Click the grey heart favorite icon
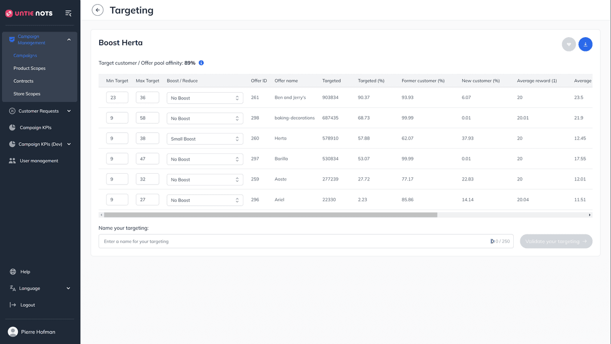Screen dimensions: 611x344 (x=569, y=45)
